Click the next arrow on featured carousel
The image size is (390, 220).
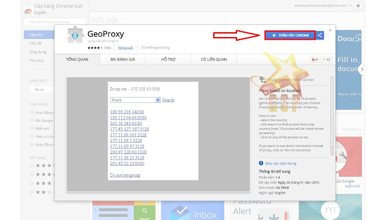pyautogui.click(x=362, y=69)
